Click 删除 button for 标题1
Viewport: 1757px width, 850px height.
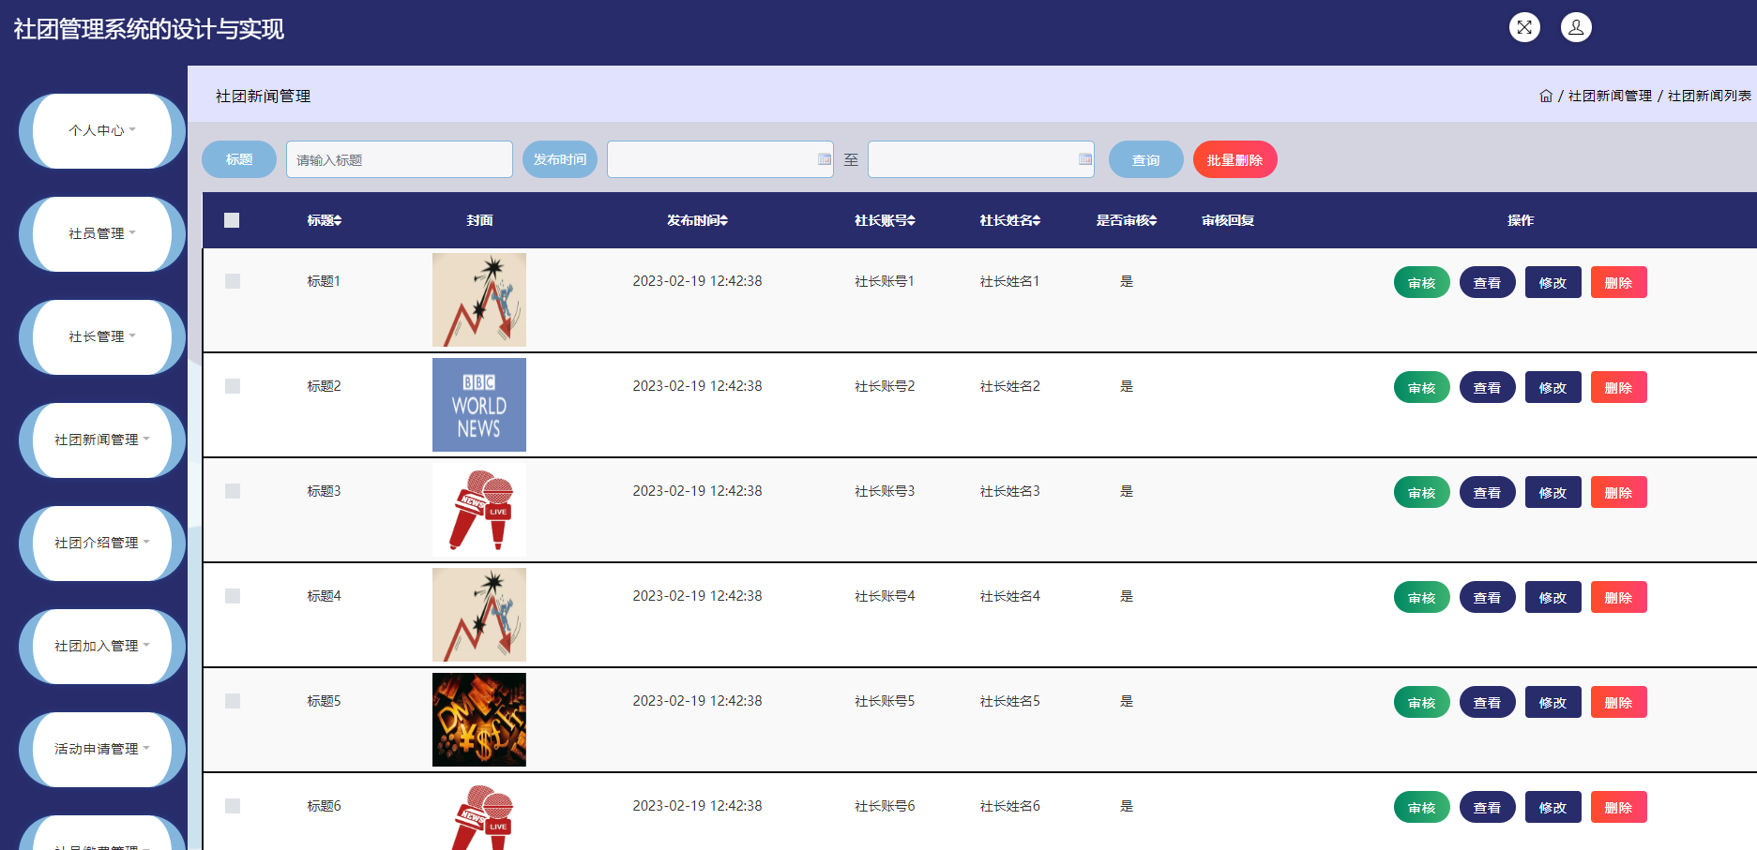pyautogui.click(x=1619, y=282)
